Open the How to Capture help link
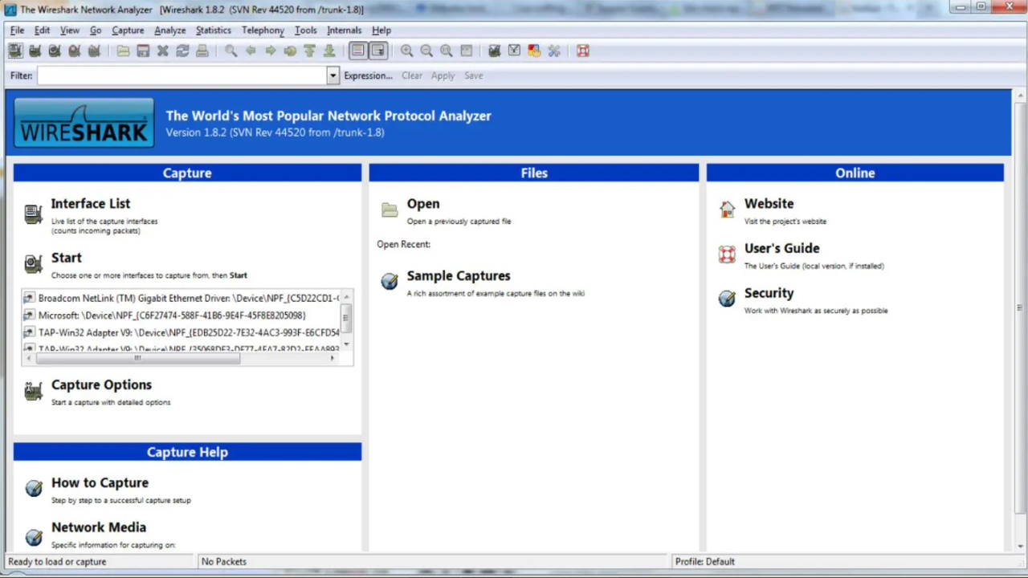1028x578 pixels. 100,482
